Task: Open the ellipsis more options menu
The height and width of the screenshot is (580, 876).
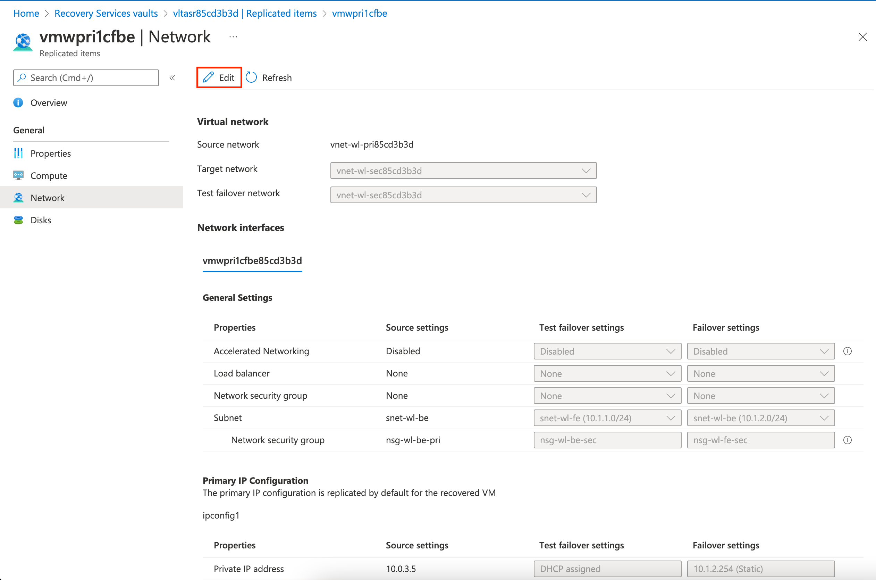Action: pos(233,36)
